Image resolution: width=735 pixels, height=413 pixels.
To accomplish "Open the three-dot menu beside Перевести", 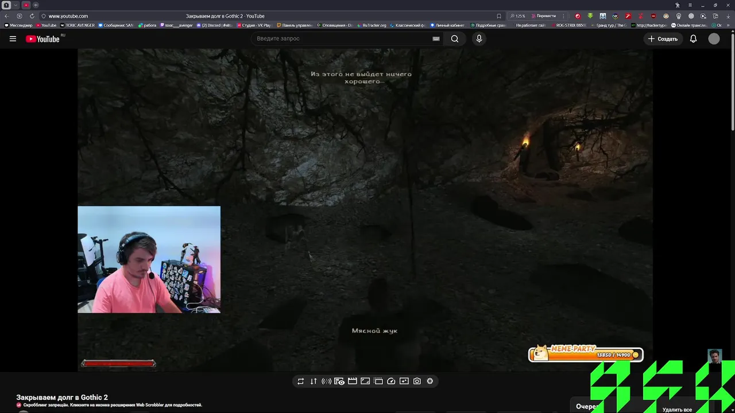I will 563,16.
